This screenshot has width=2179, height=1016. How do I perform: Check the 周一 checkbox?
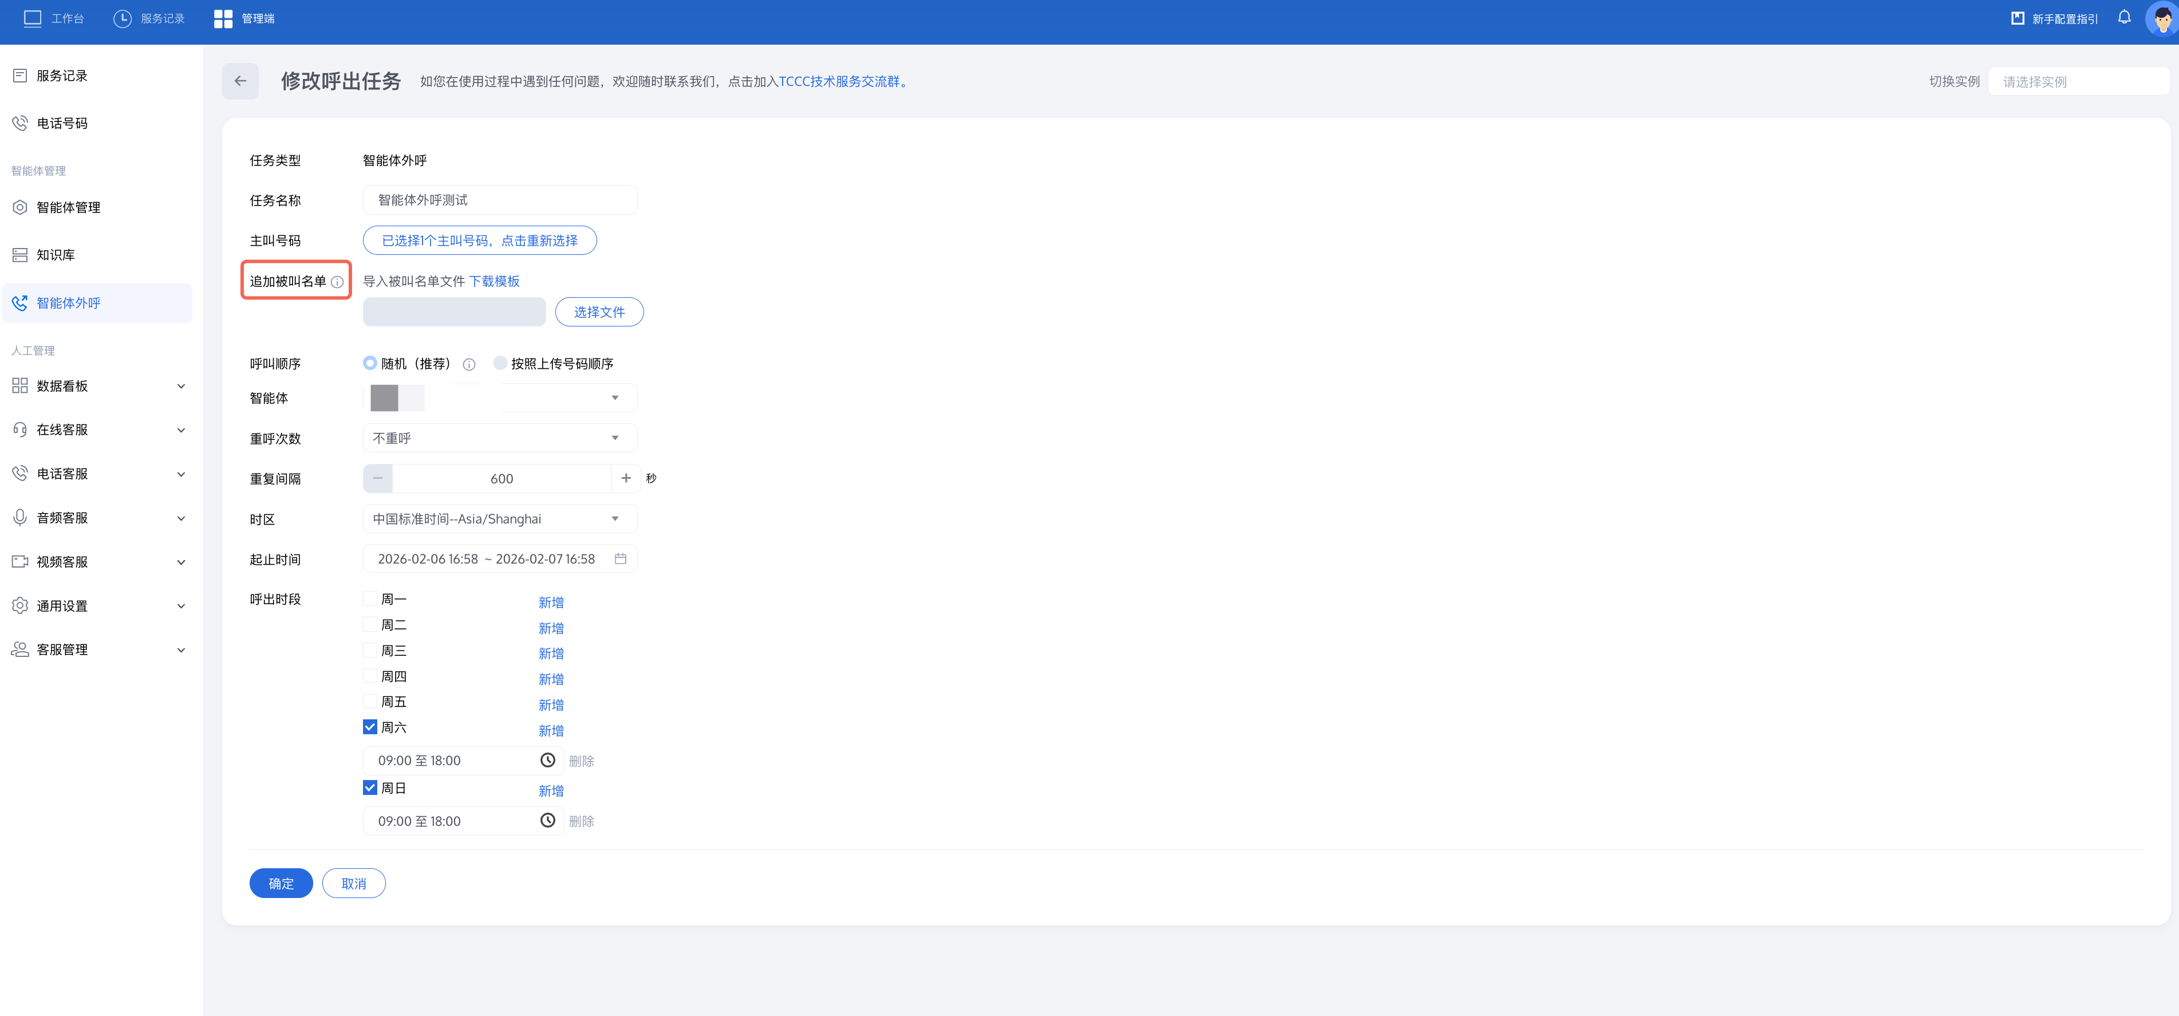tap(370, 599)
